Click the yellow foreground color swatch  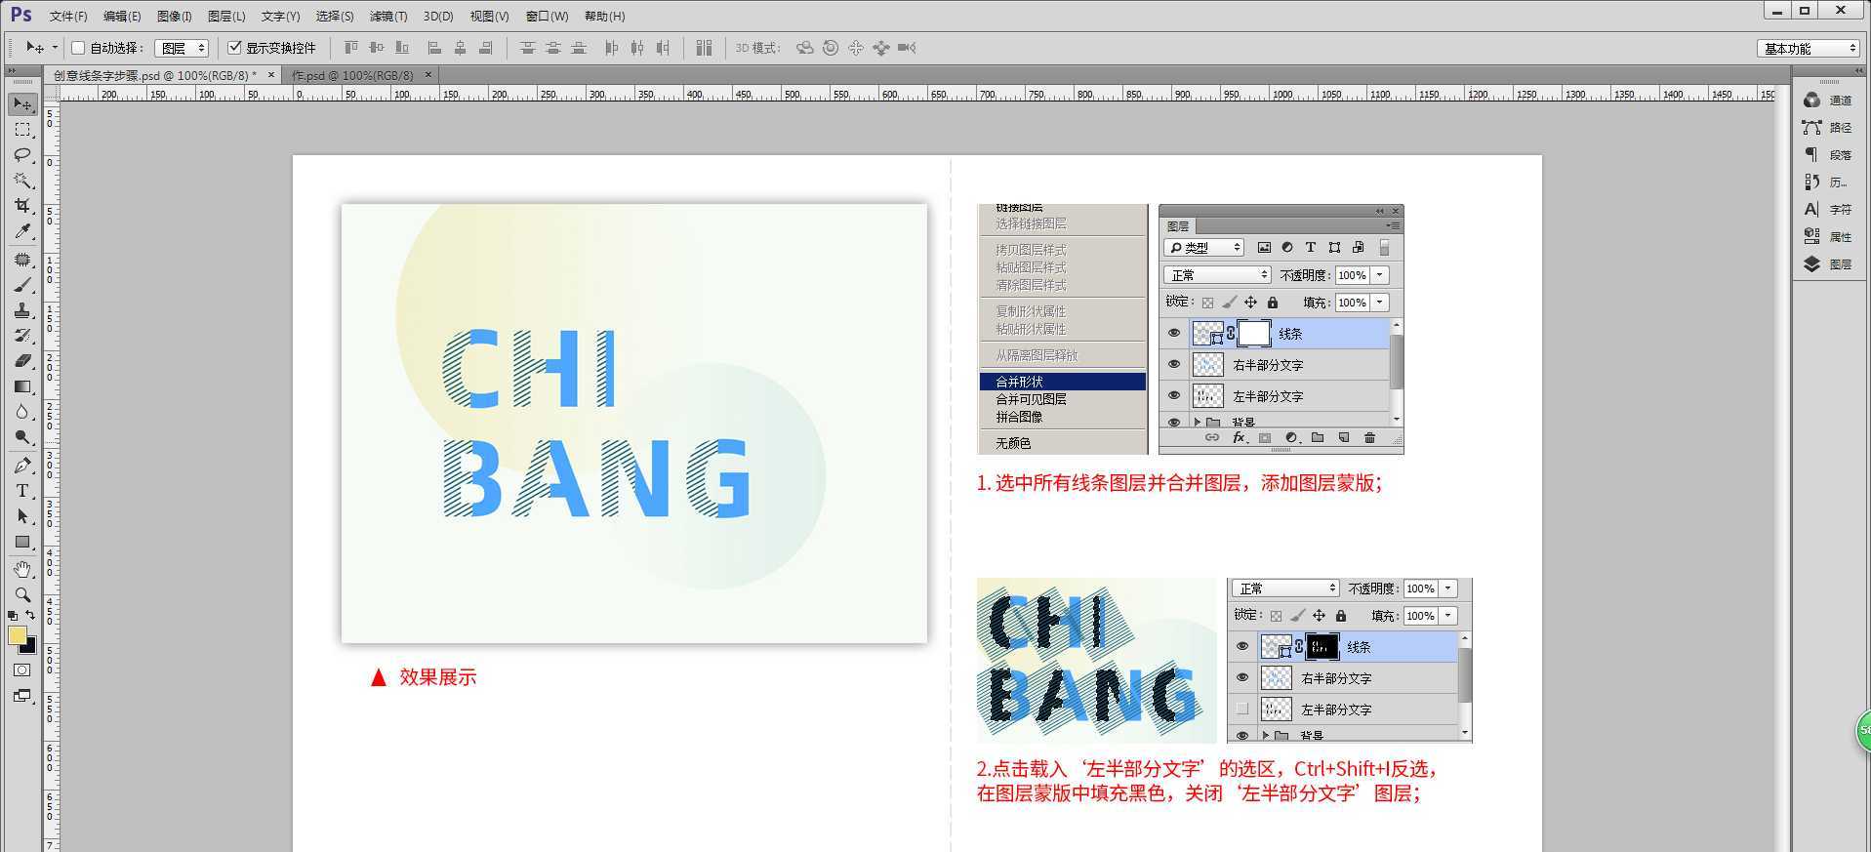coord(17,636)
